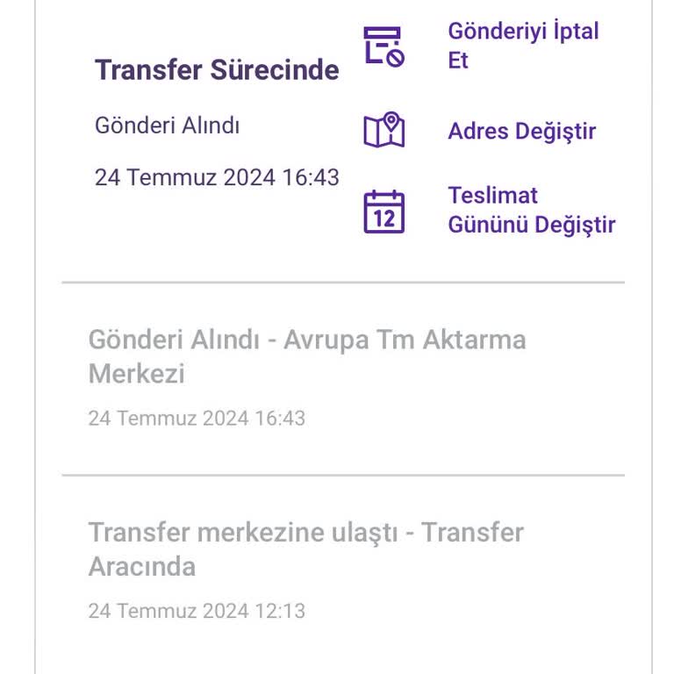674x674 pixels.
Task: Select dark Gönderi Alındı status under heading
Action: (x=167, y=125)
